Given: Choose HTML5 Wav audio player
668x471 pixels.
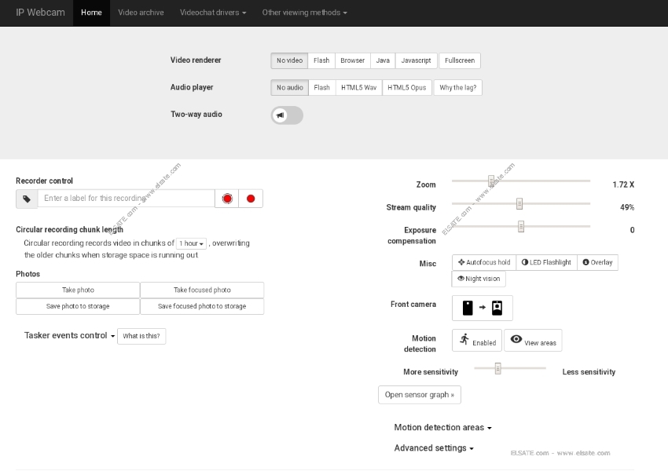Looking at the screenshot, I should click(x=358, y=88).
